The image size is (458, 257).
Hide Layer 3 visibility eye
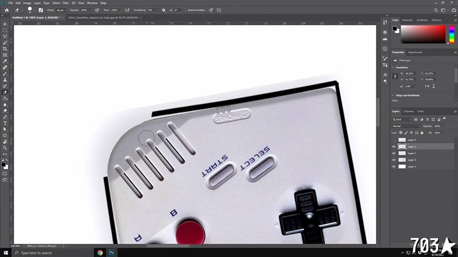[x=394, y=146]
